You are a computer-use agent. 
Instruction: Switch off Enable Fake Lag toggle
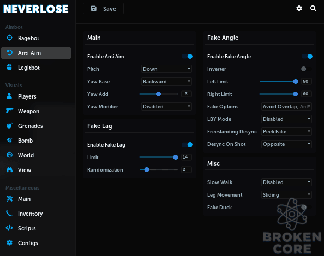coord(187,144)
